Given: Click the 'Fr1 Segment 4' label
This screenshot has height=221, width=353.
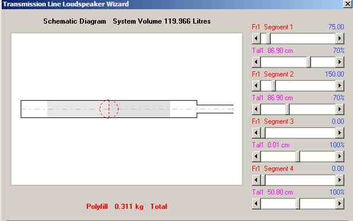Looking at the screenshot, I should 273,169.
